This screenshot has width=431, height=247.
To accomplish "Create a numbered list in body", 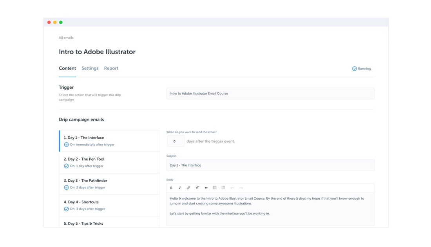I will (223, 188).
